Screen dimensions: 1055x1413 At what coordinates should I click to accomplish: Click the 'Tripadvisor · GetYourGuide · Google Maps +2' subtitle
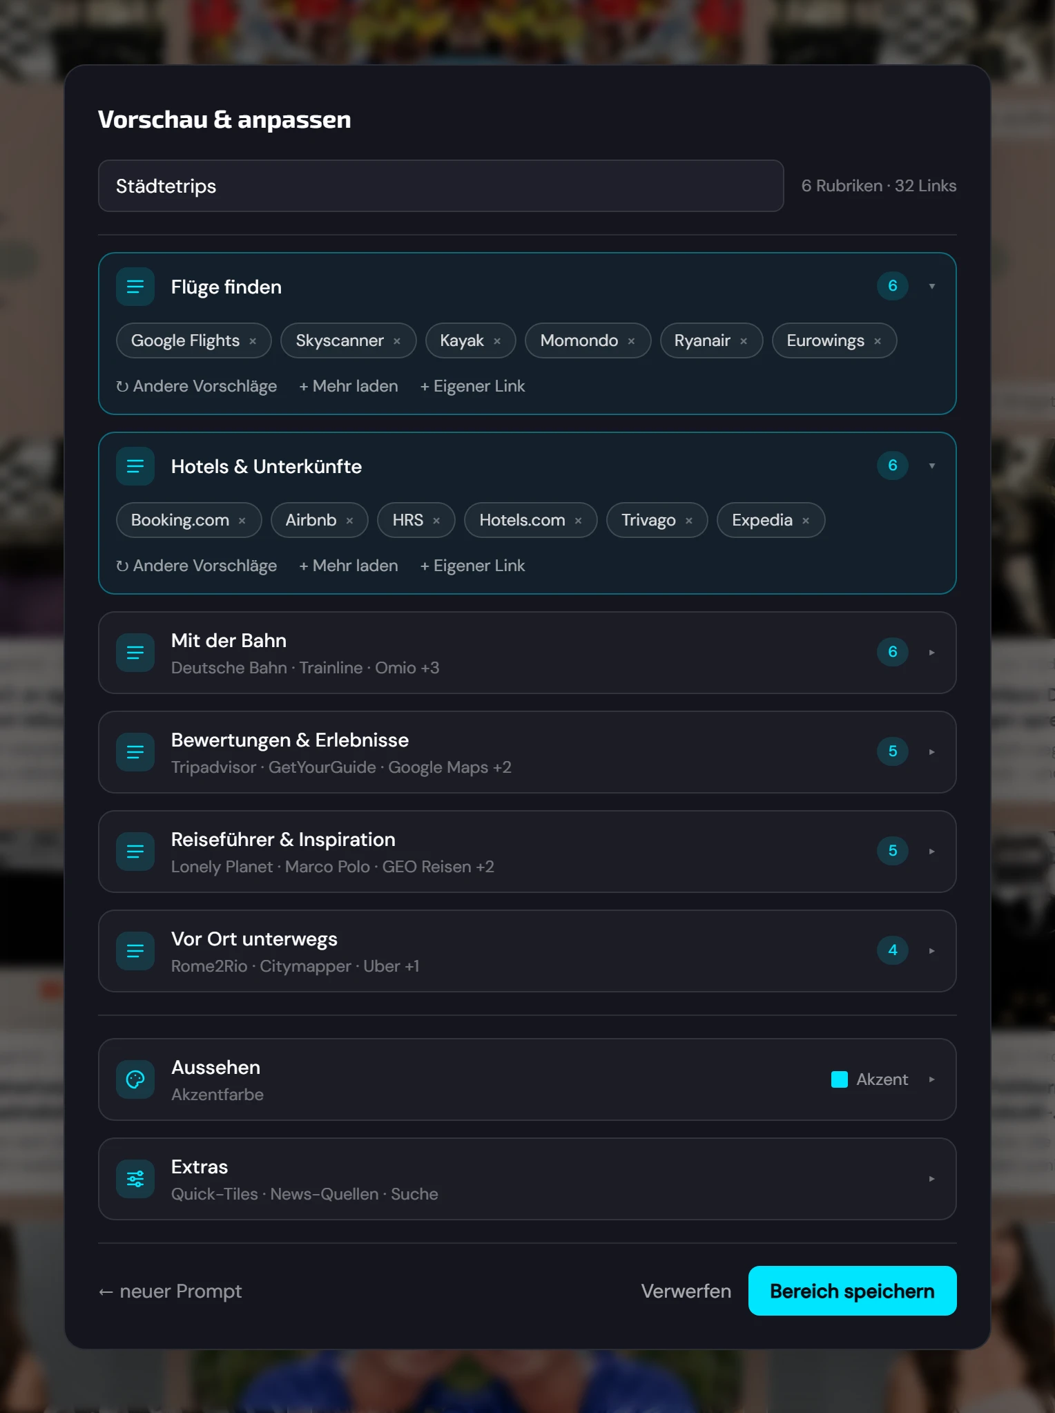(x=341, y=767)
